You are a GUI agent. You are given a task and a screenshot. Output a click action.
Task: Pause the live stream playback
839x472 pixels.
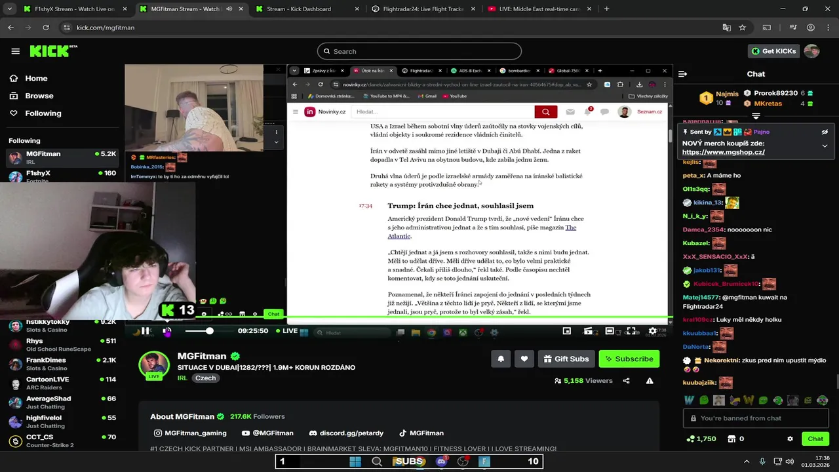[x=146, y=331]
